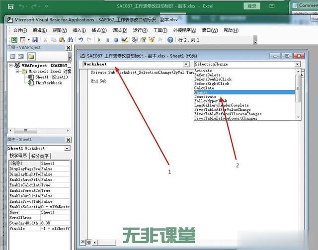This screenshot has height=250, width=318.
Task: Click the Break pause icon
Action: point(108,40)
